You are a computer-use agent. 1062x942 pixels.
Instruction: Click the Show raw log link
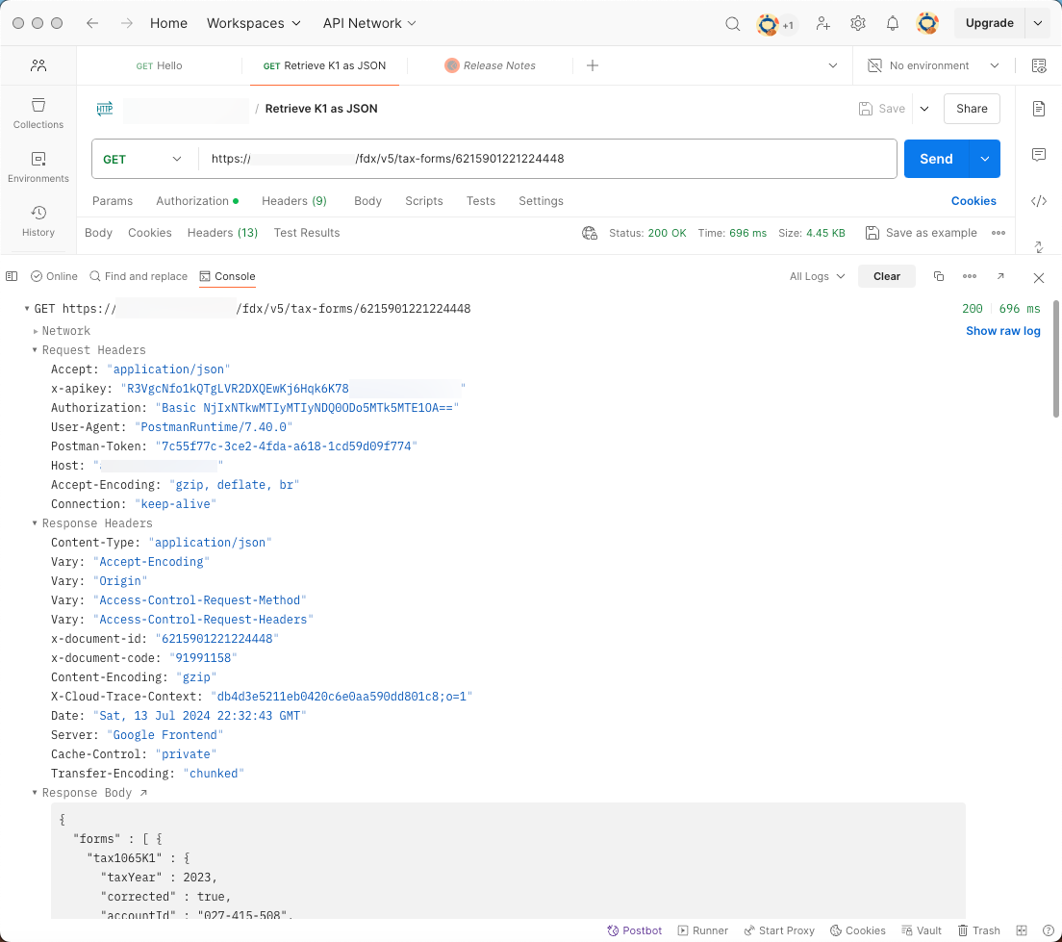tap(1002, 331)
